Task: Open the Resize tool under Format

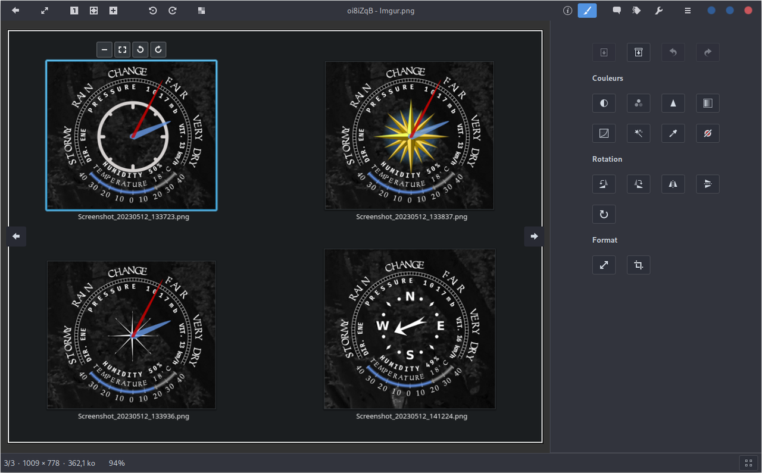Action: (604, 265)
